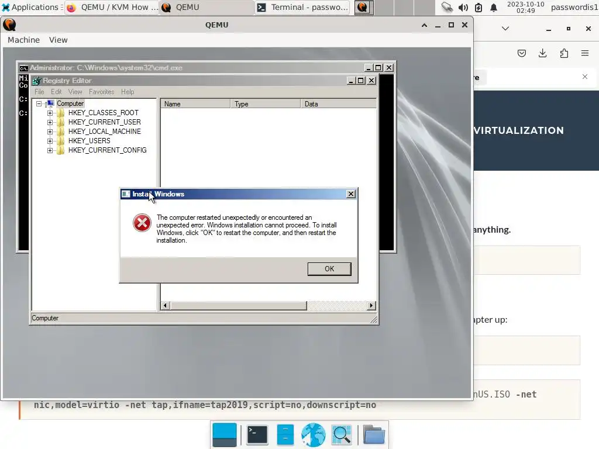Select the Computer label in registry tree
The width and height of the screenshot is (599, 449).
point(70,103)
